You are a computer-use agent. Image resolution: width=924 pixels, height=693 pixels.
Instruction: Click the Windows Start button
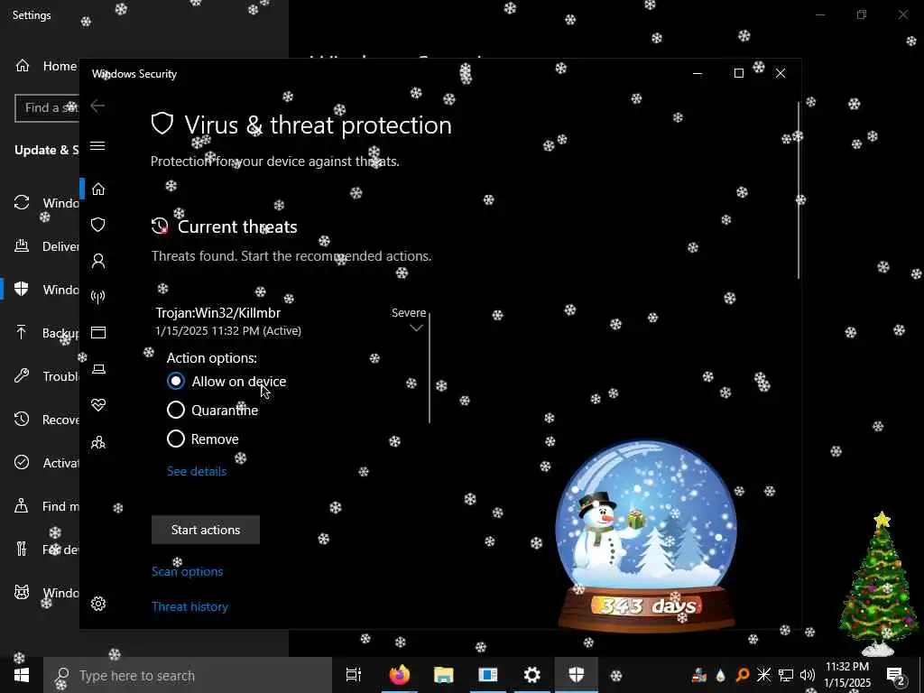tap(22, 675)
